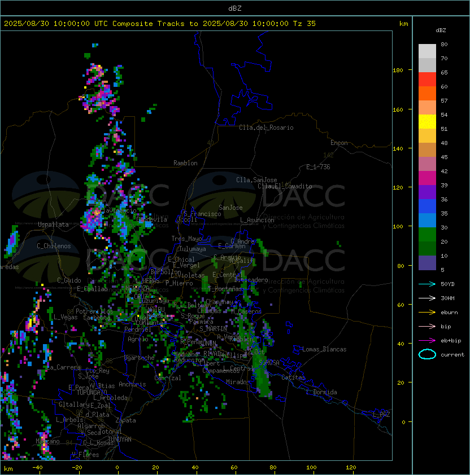Click the 'S_Francisco' place label
The height and width of the screenshot is (475, 470).
tap(202, 214)
